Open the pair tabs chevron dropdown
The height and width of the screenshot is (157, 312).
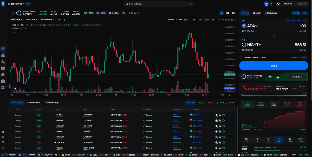(59, 20)
